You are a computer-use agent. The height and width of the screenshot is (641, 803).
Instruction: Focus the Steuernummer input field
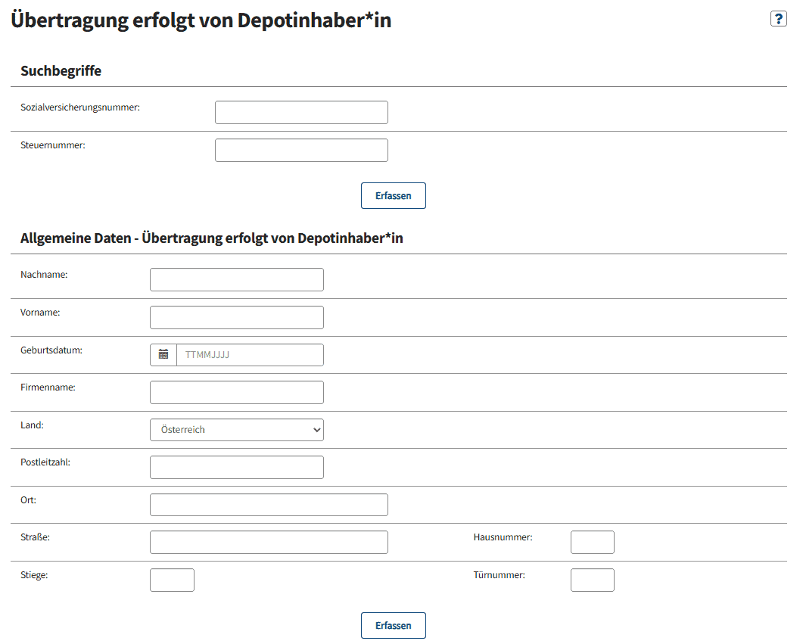(301, 150)
